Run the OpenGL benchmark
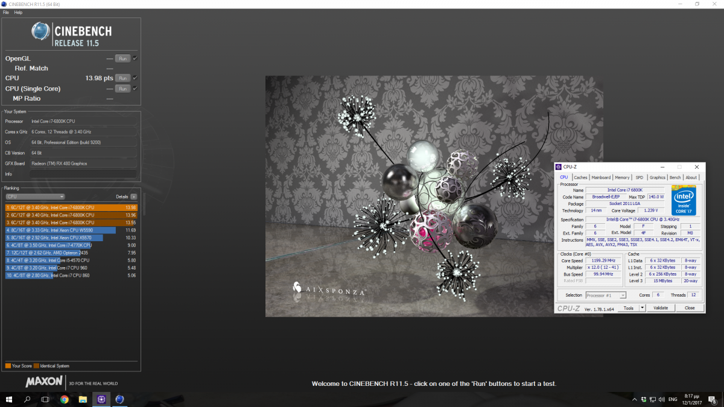724x407 pixels. point(122,58)
